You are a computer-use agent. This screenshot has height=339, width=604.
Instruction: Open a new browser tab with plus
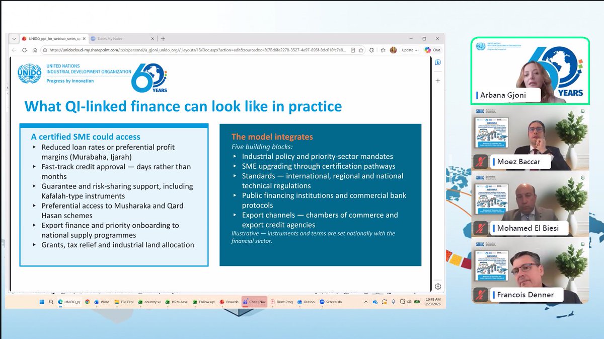[x=163, y=39]
